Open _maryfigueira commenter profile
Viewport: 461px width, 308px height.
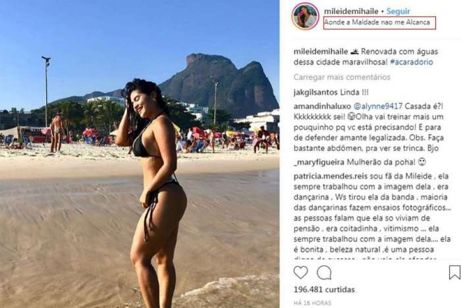point(319,162)
